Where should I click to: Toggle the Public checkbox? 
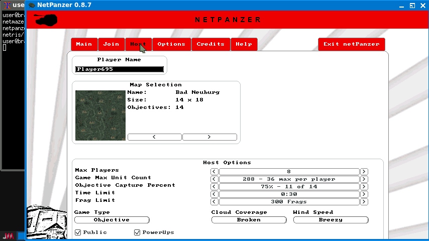click(78, 232)
